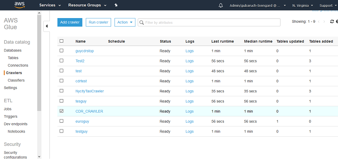Open Connections in the sidebar
This screenshot has width=338, height=159.
click(18, 65)
